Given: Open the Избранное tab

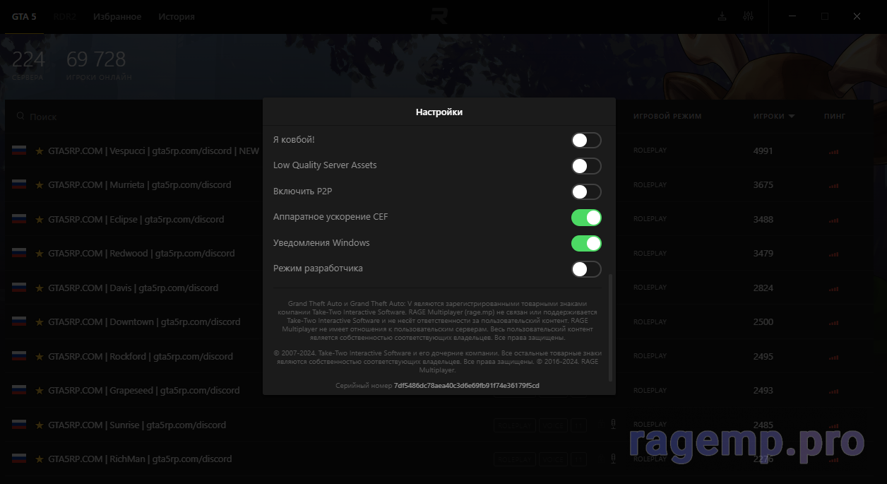Looking at the screenshot, I should click(x=117, y=16).
